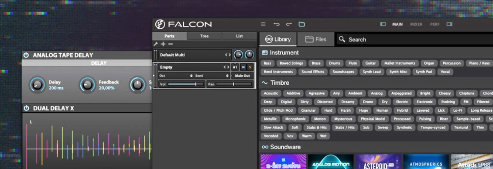Switch to the Tree tab
Viewport: 493px width, 169px height.
[x=204, y=36]
